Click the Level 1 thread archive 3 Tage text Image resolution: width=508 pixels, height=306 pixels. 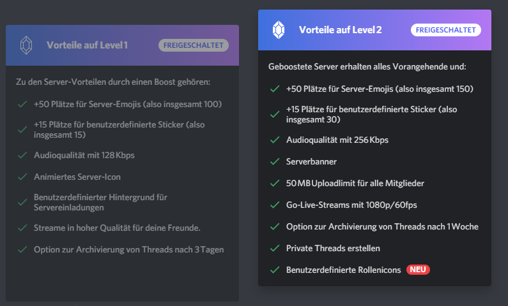tap(128, 249)
